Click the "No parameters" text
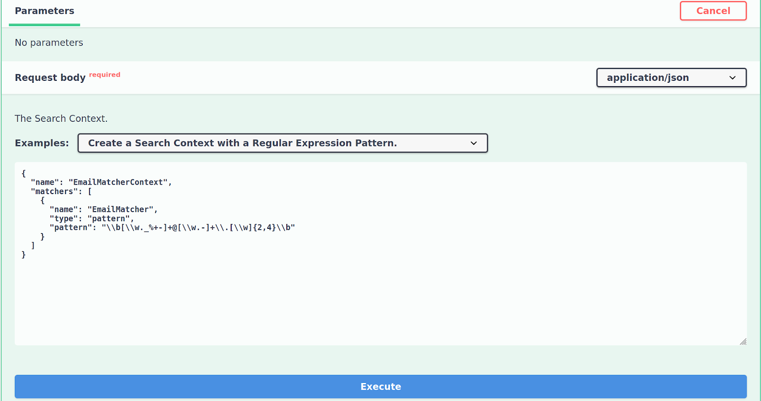The width and height of the screenshot is (761, 401). click(49, 43)
